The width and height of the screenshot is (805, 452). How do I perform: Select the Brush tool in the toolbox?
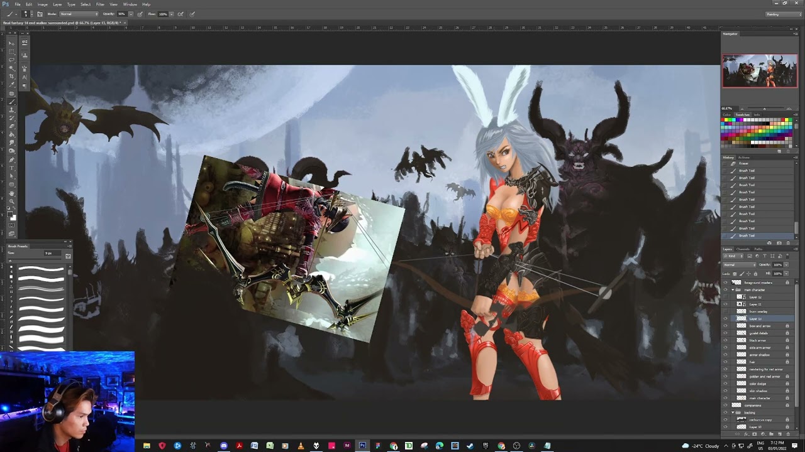tap(11, 101)
